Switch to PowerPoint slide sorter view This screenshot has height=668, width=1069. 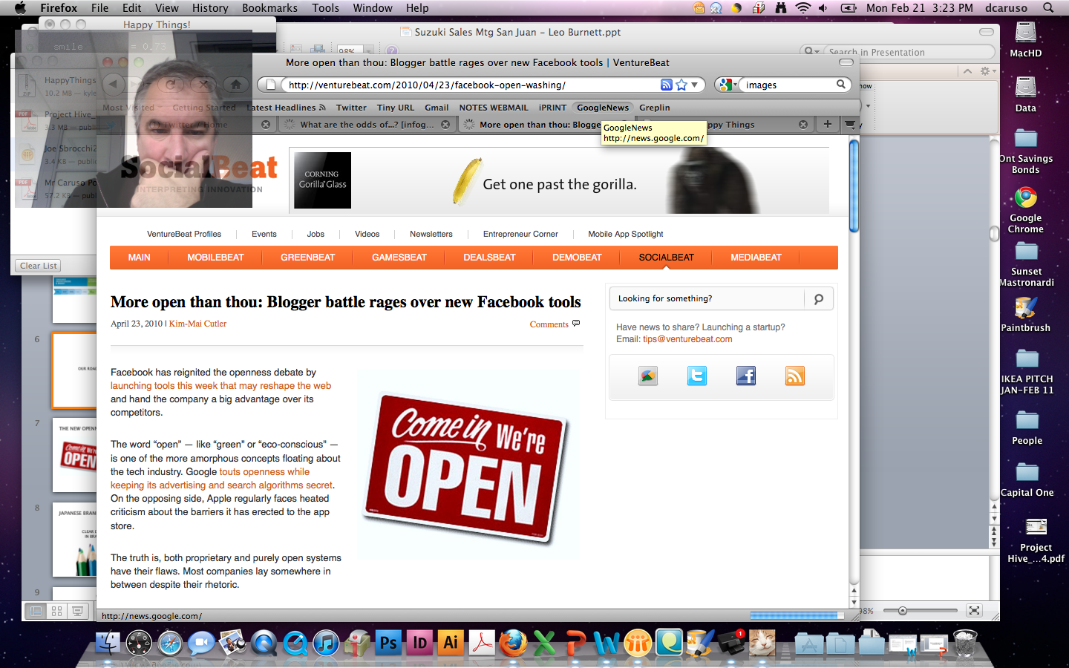[x=56, y=611]
